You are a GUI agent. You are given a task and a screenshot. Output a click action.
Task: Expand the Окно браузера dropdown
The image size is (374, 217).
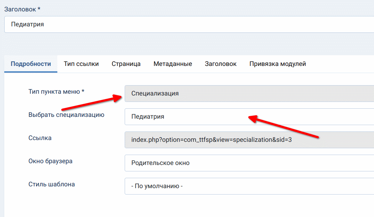249,163
